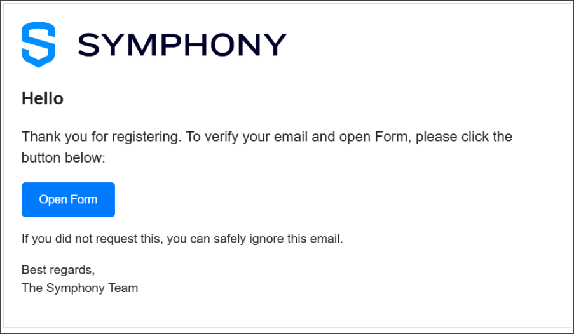Click the phrase "Thank you for registering"
The height and width of the screenshot is (334, 574).
tap(100, 137)
